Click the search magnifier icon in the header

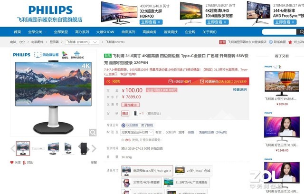pos(301,32)
